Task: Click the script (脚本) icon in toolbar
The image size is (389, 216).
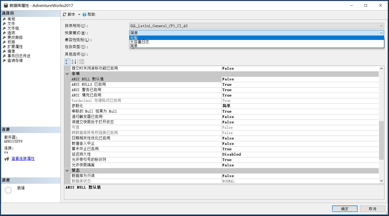Action: pyautogui.click(x=65, y=15)
